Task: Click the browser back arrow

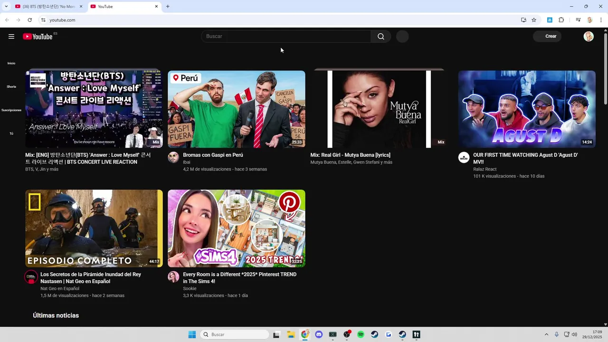Action: (7, 20)
